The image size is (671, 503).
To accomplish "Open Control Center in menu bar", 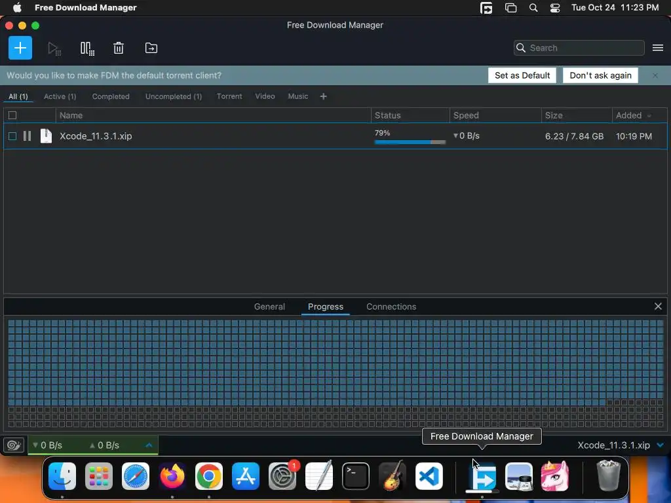I will click(555, 8).
